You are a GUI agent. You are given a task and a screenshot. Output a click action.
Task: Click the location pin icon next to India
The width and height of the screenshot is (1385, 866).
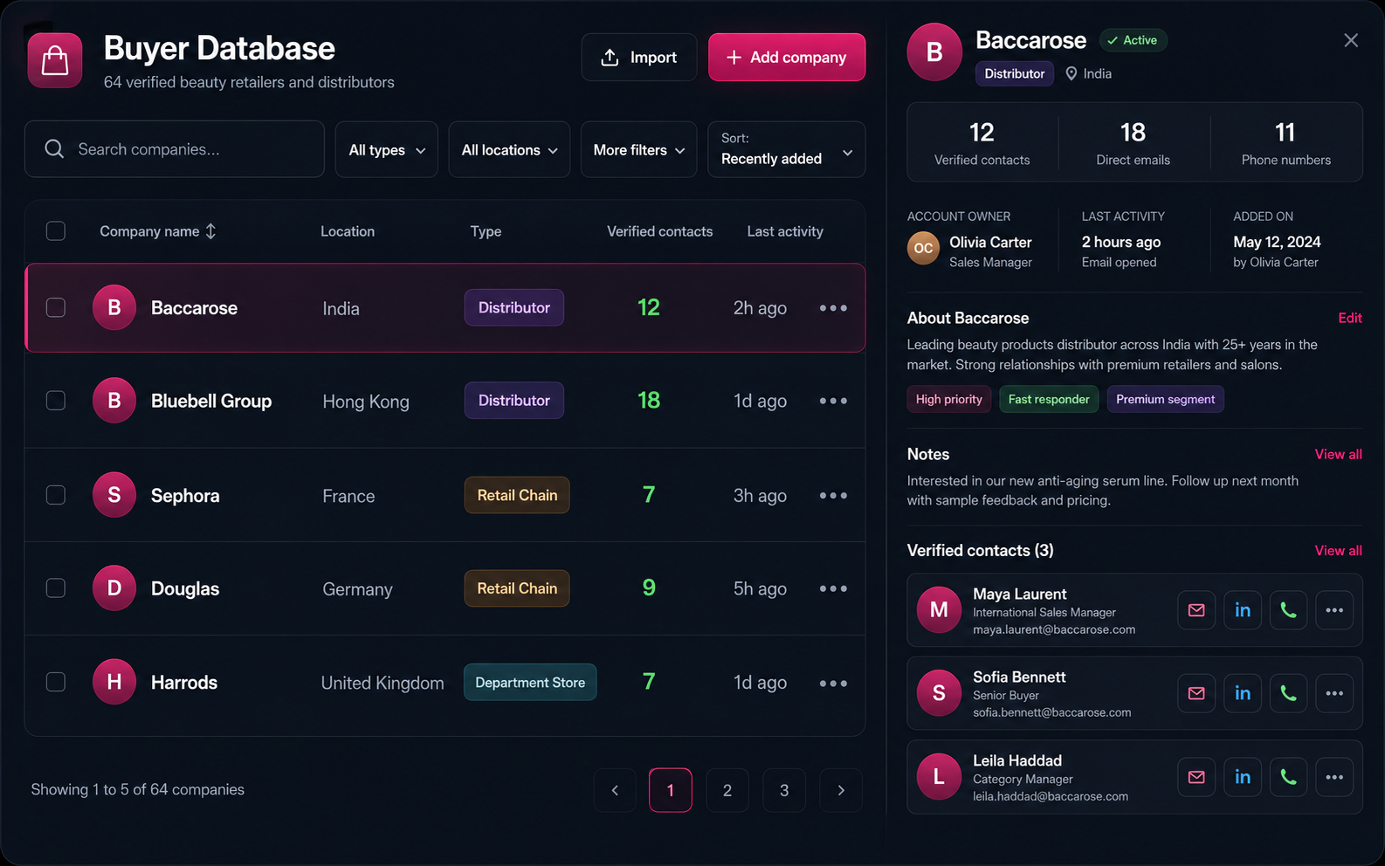click(1071, 74)
